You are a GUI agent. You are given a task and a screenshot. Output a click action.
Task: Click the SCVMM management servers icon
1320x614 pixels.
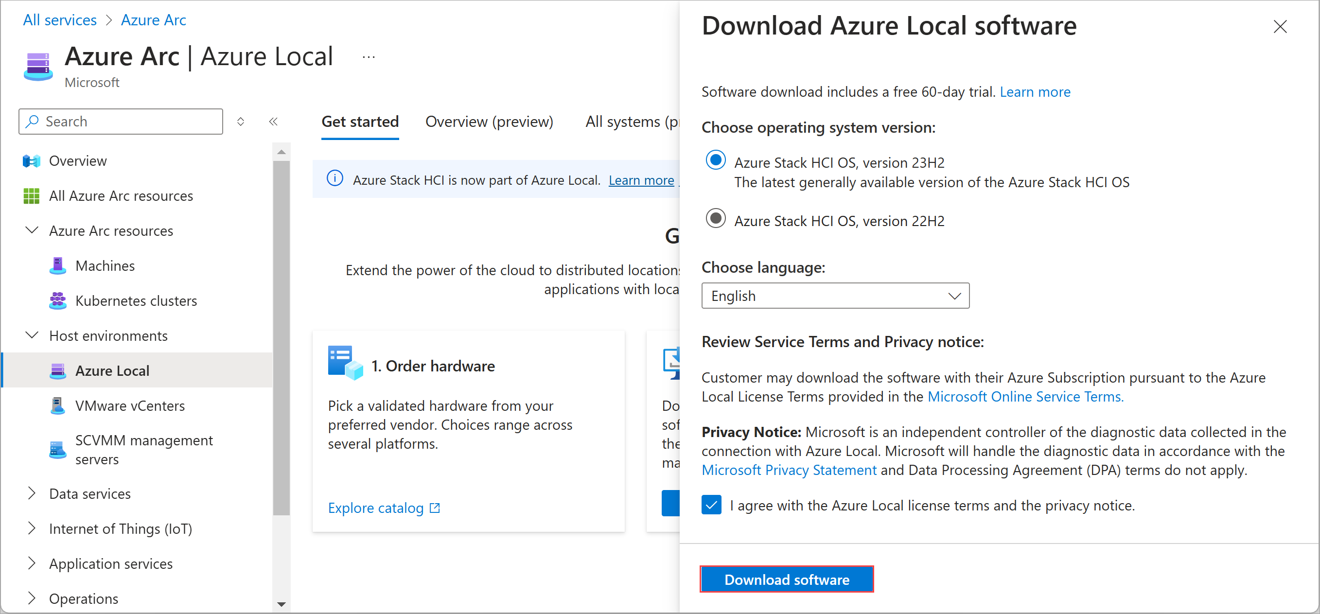click(57, 450)
